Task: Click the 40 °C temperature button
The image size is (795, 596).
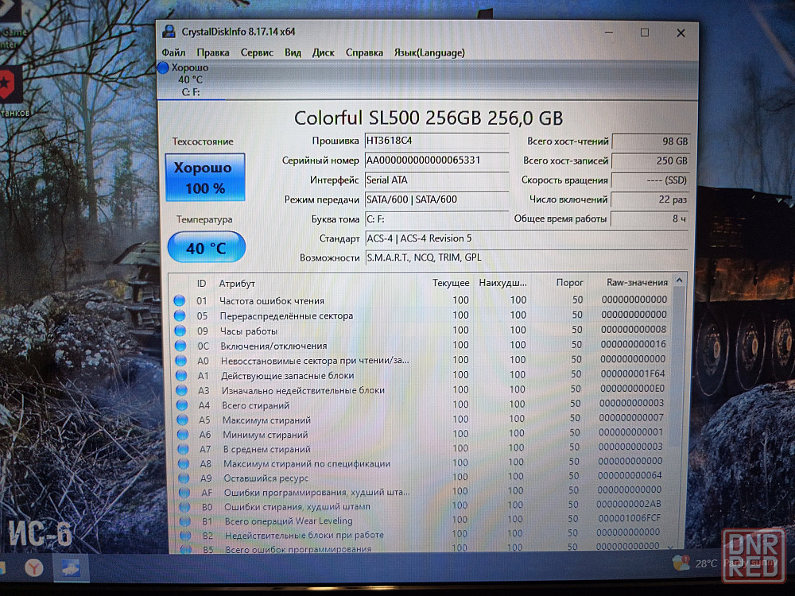Action: click(x=207, y=247)
